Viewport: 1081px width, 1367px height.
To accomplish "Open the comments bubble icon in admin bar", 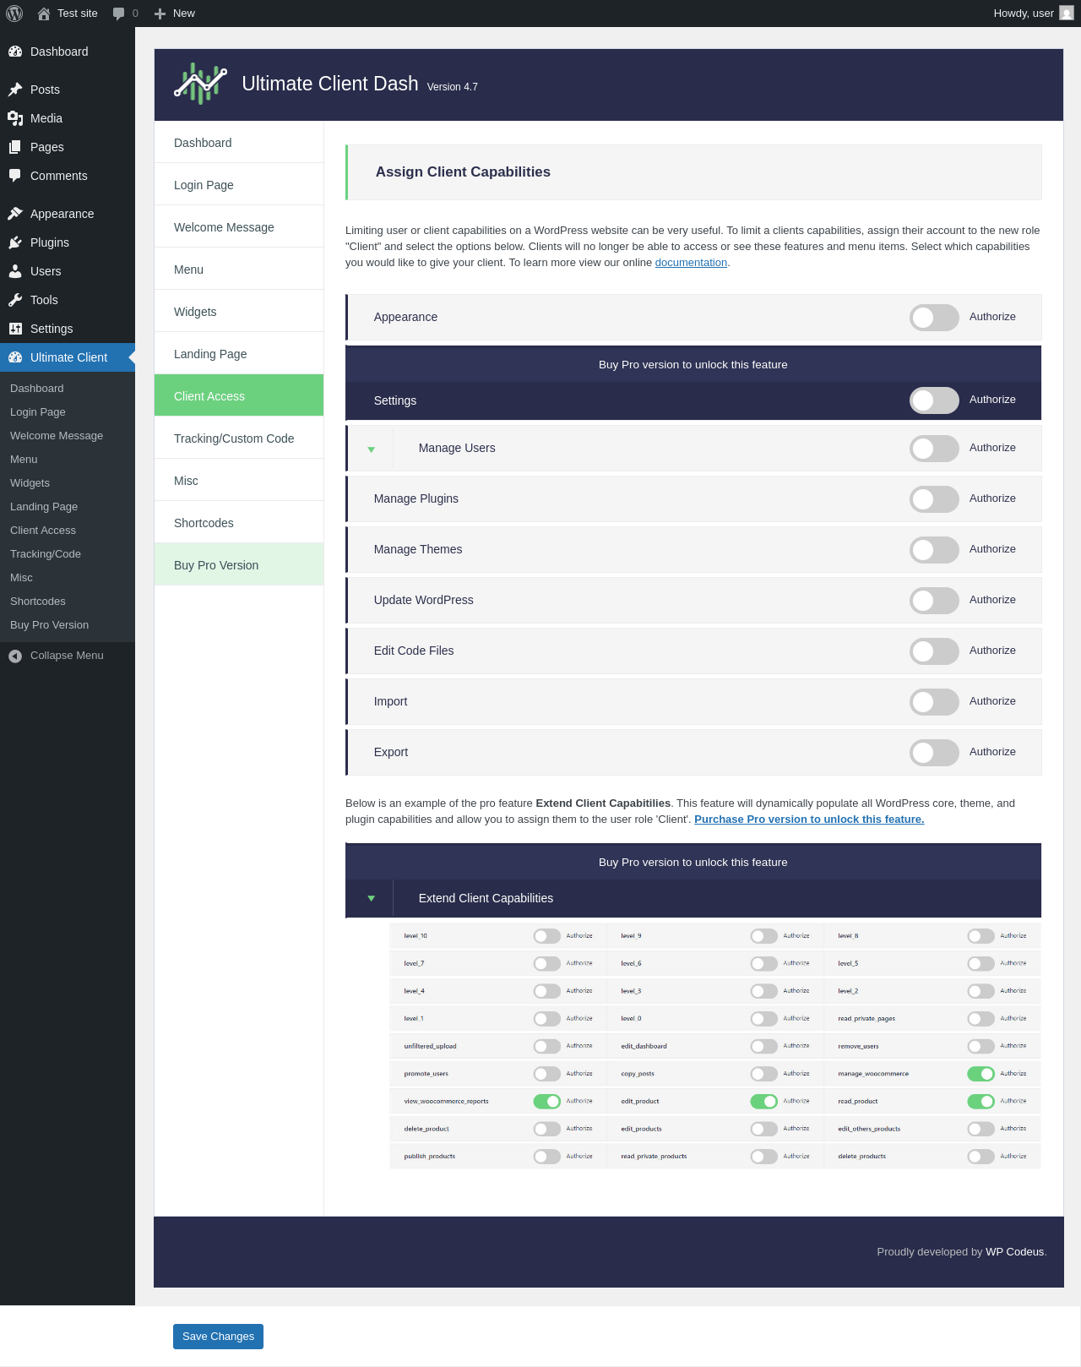I will coord(119,14).
